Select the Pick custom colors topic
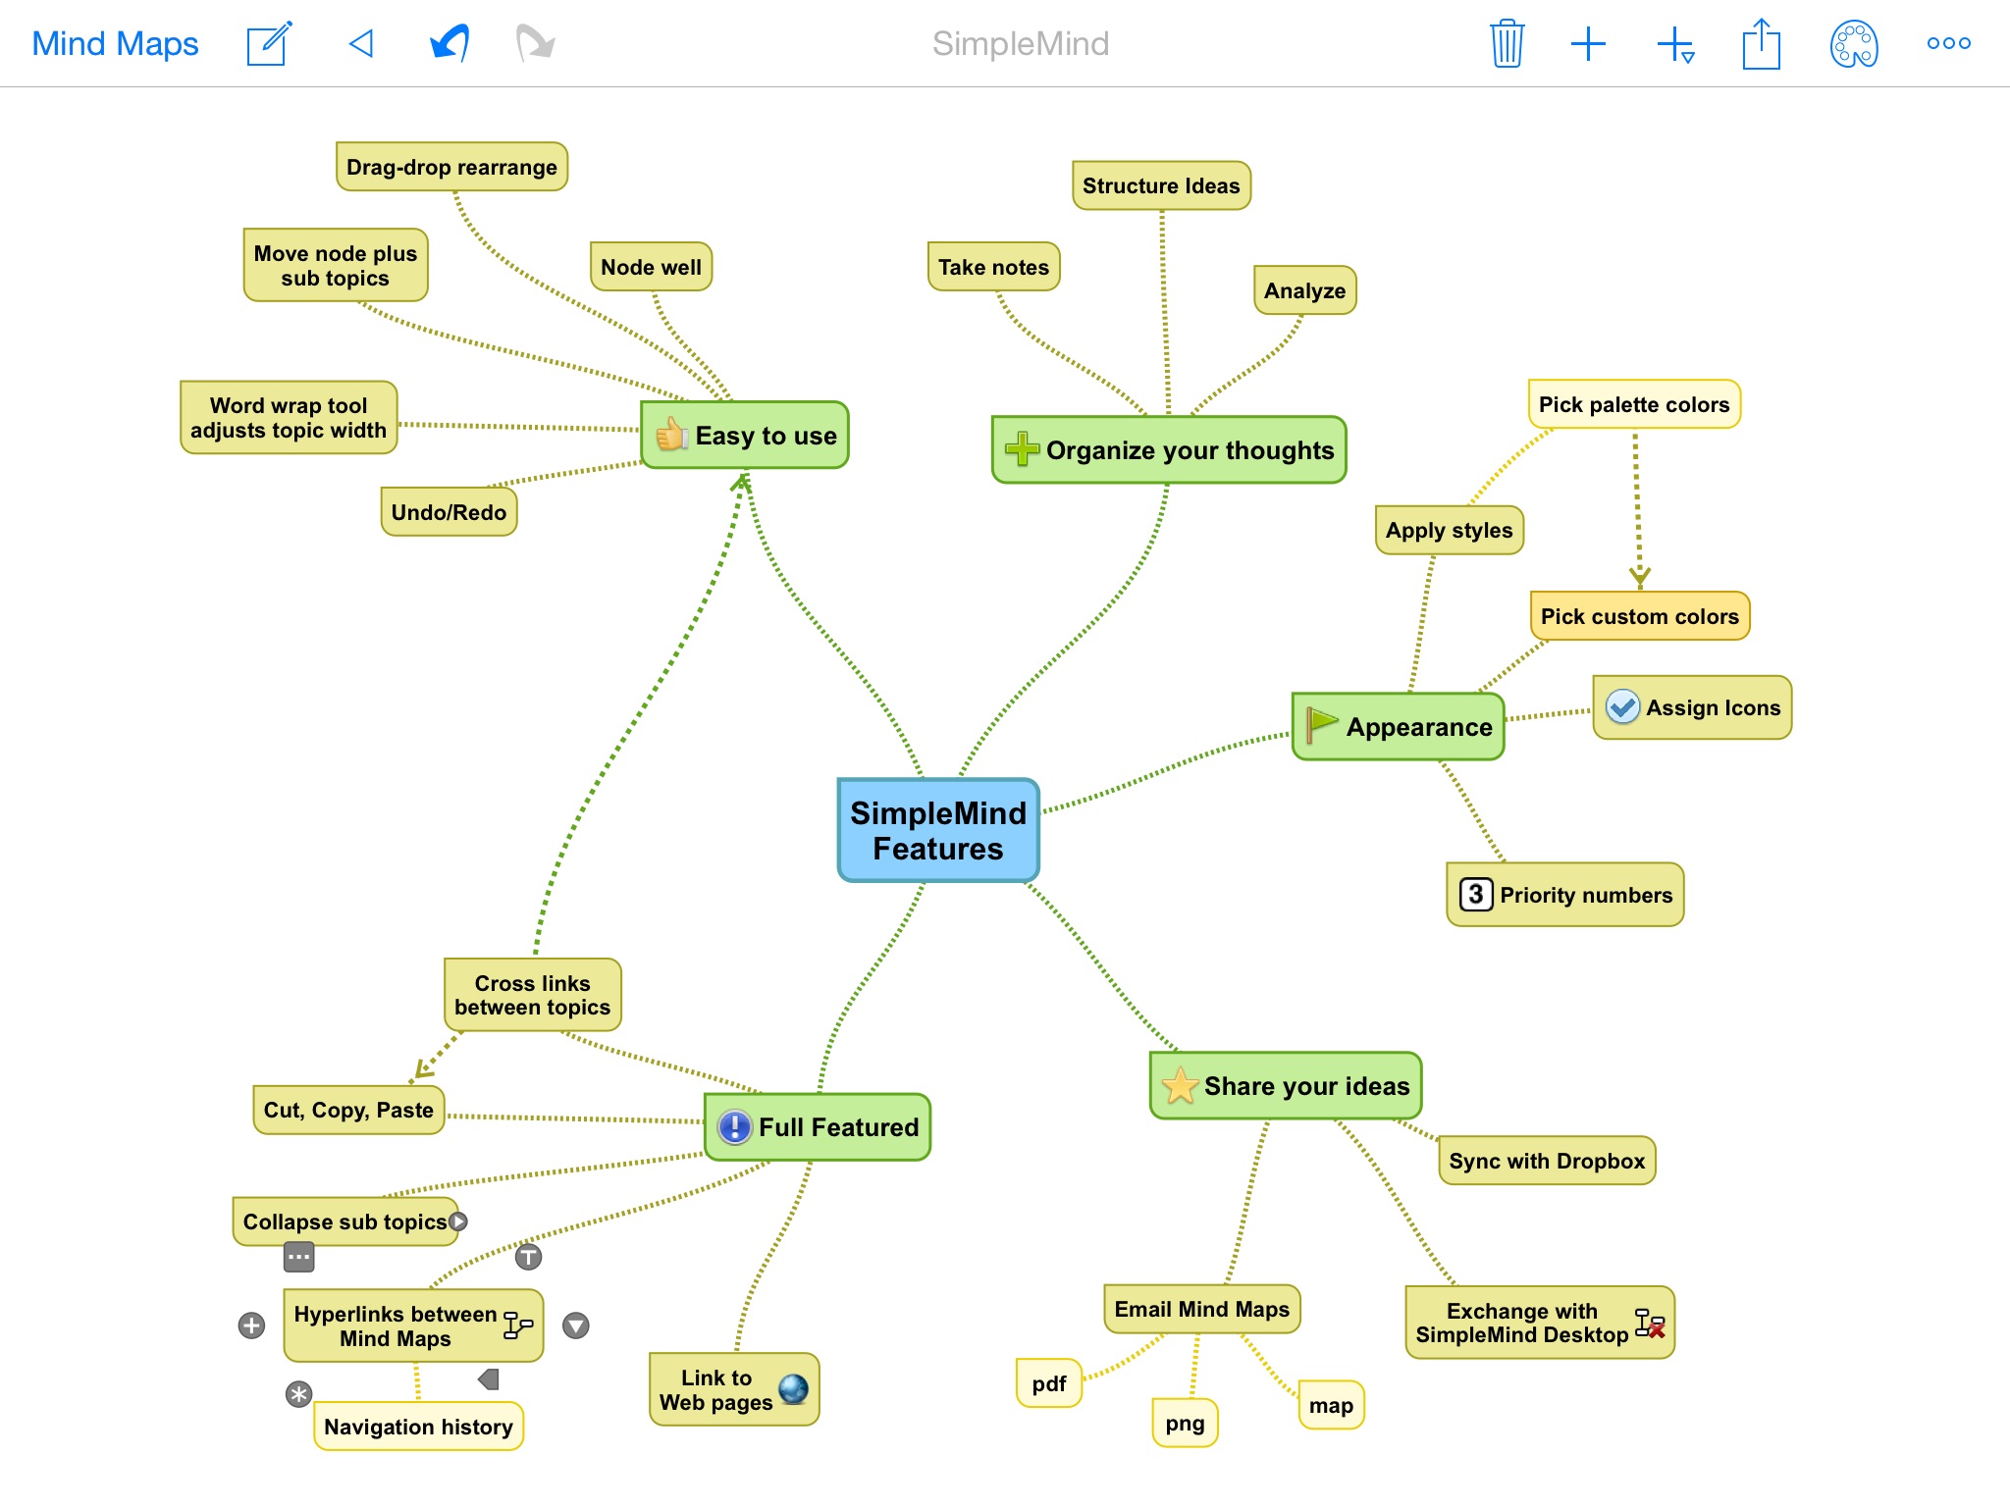2010x1507 pixels. point(1639,616)
